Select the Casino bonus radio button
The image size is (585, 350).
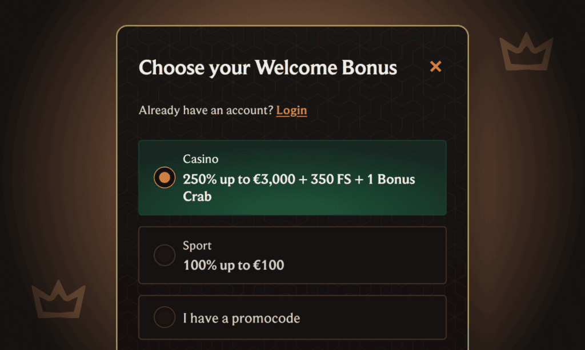[165, 178]
